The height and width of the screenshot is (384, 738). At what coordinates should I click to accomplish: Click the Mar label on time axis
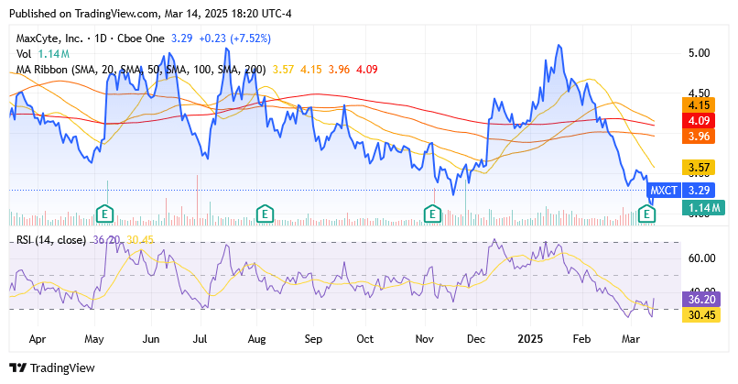(631, 339)
